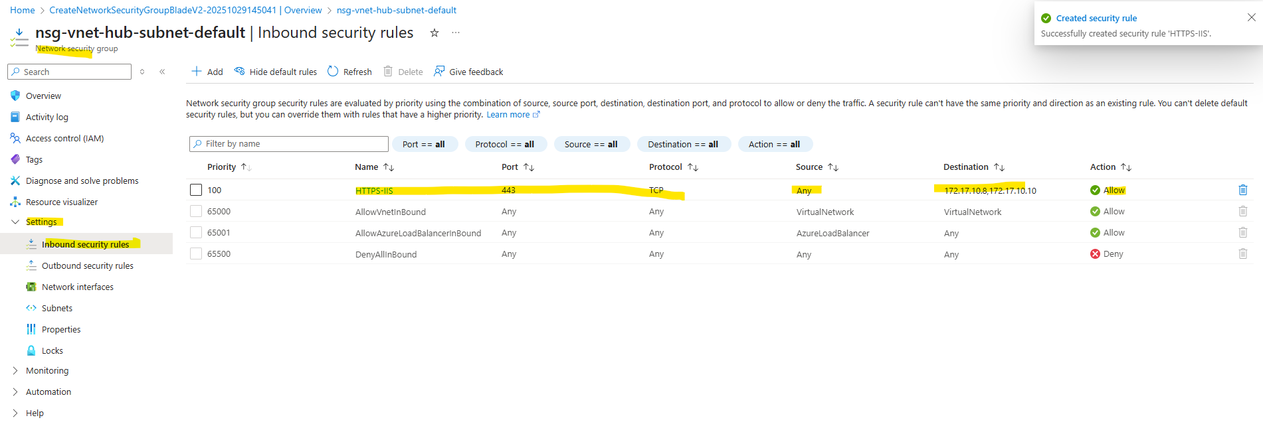Expand the Monitoring section
Viewport: 1263px width, 438px height.
pyautogui.click(x=15, y=370)
